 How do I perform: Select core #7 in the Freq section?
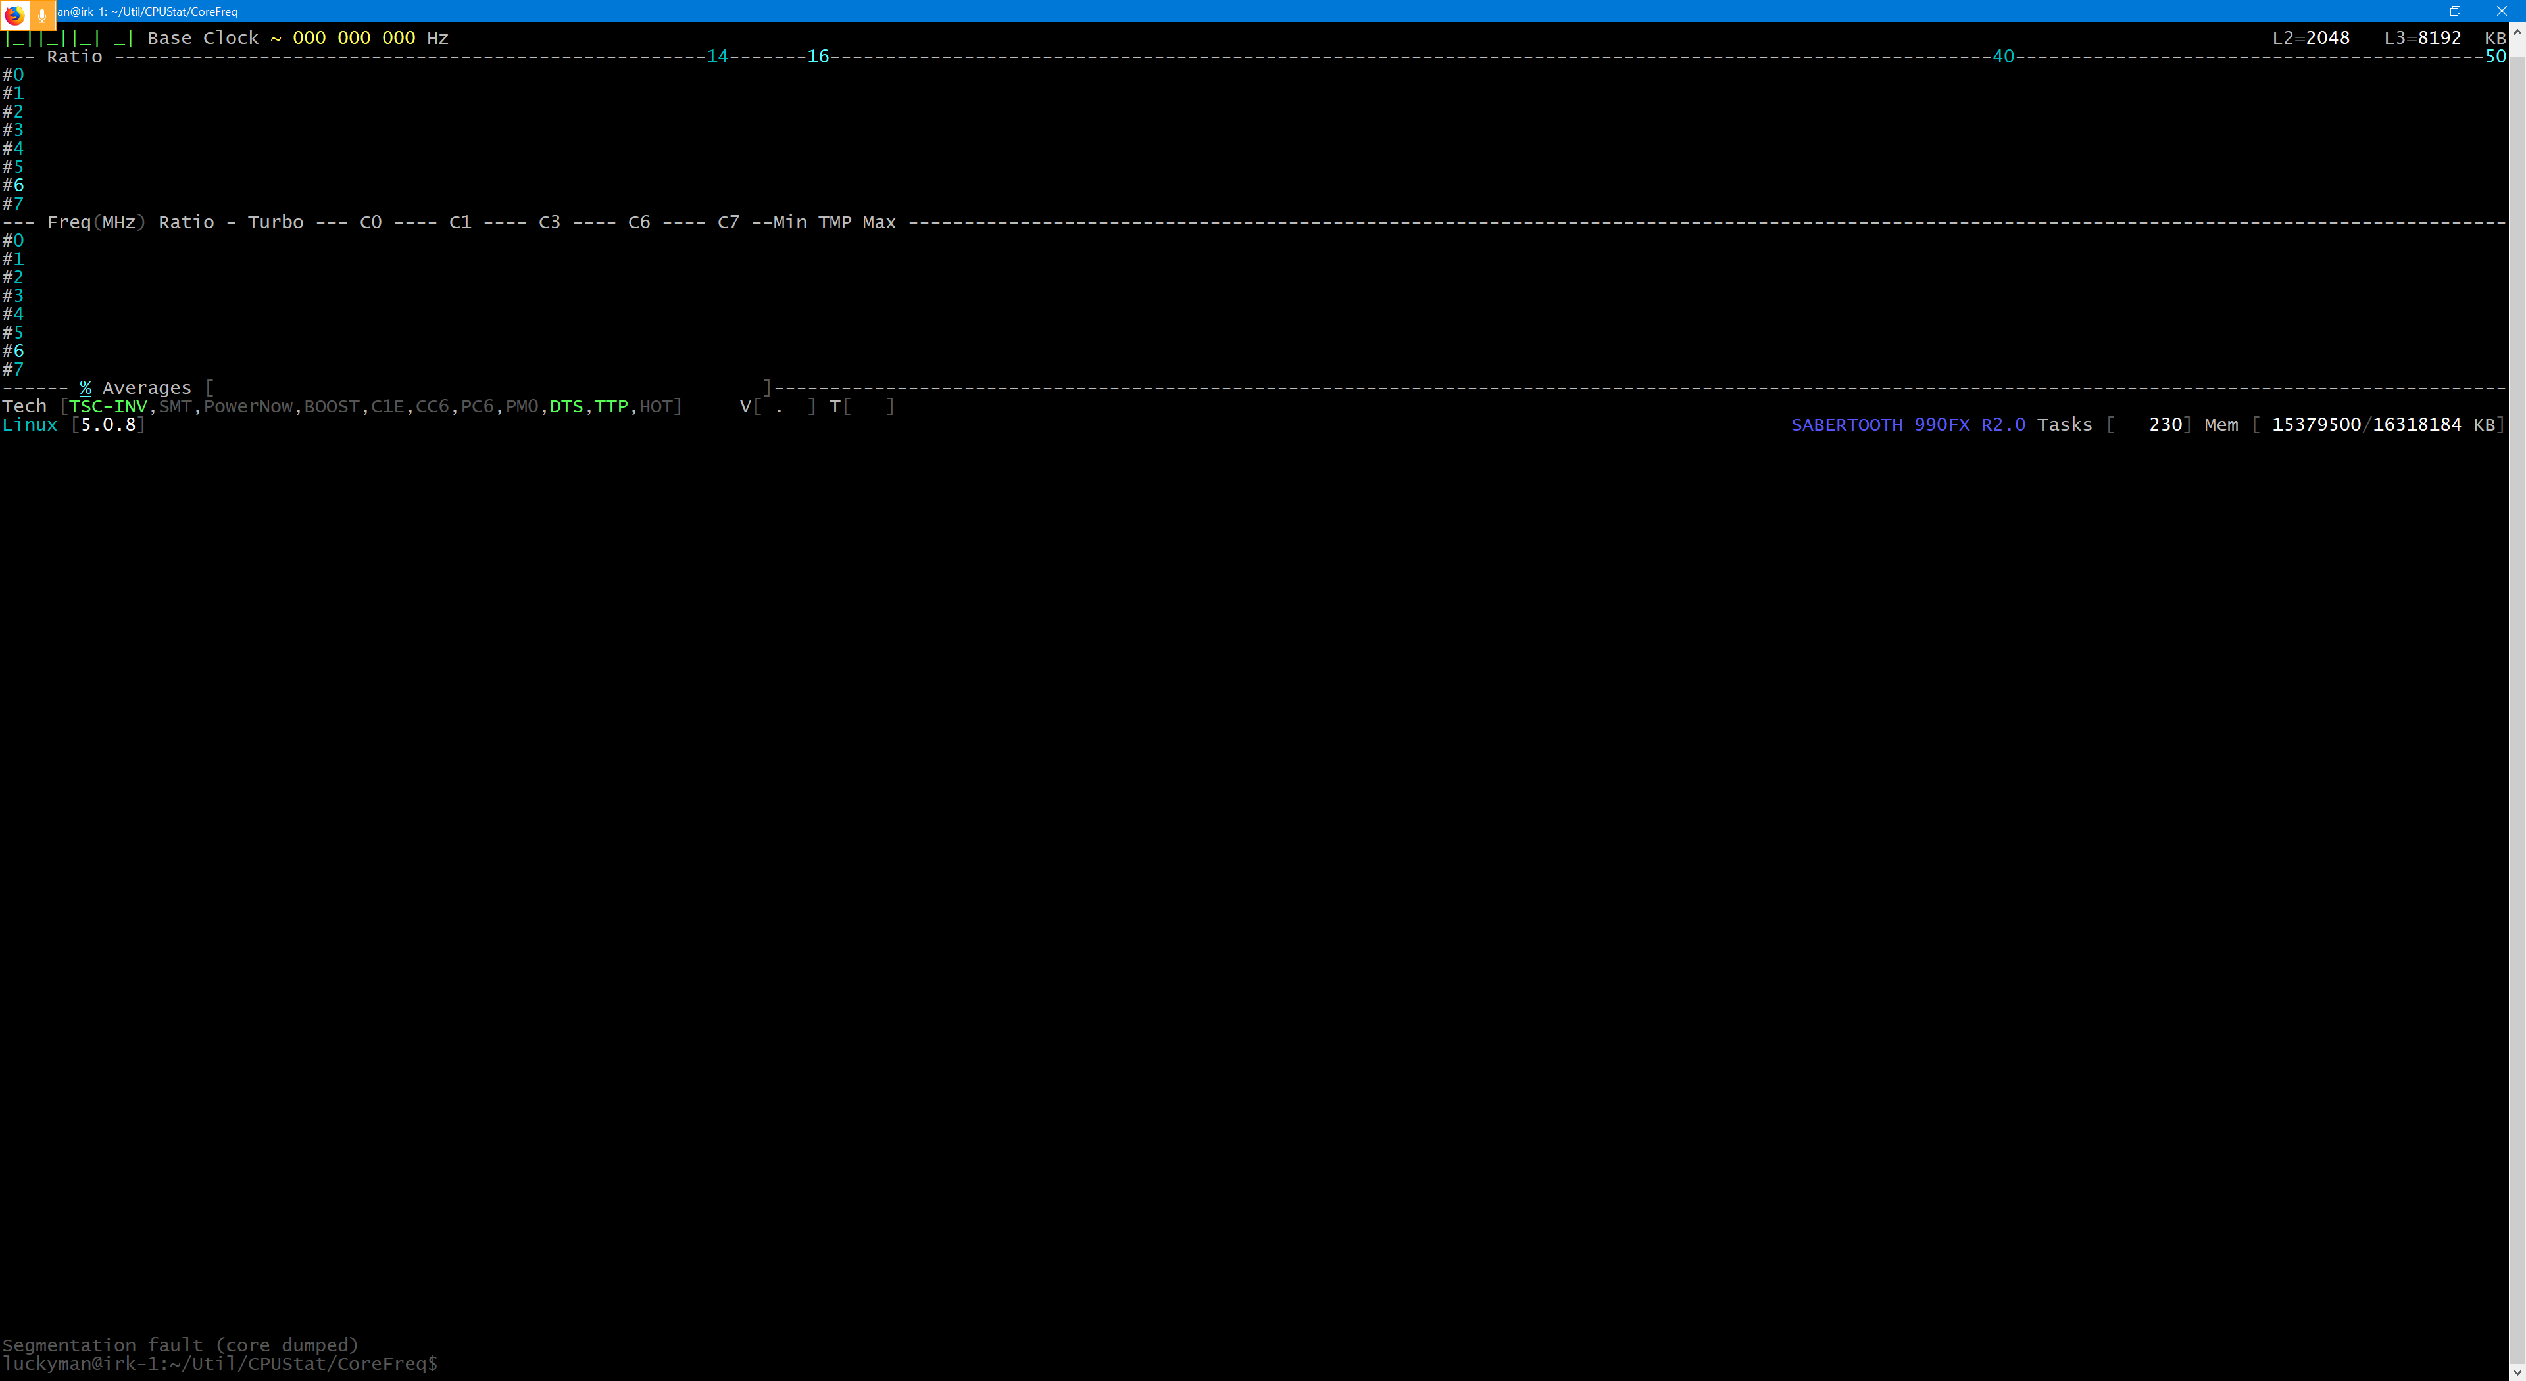14,368
